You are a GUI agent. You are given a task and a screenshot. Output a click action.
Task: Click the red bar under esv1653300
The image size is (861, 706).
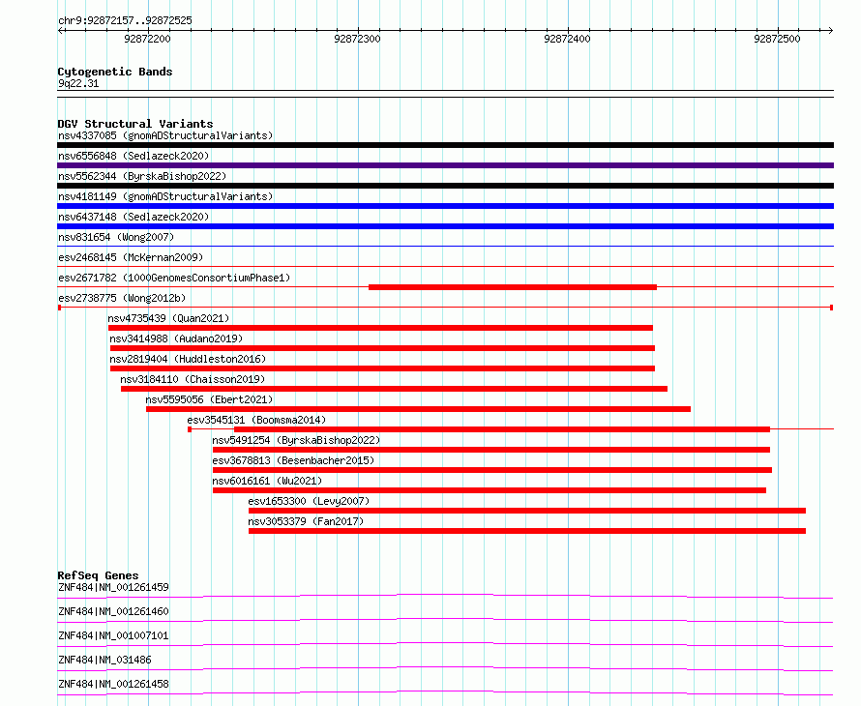tap(527, 511)
